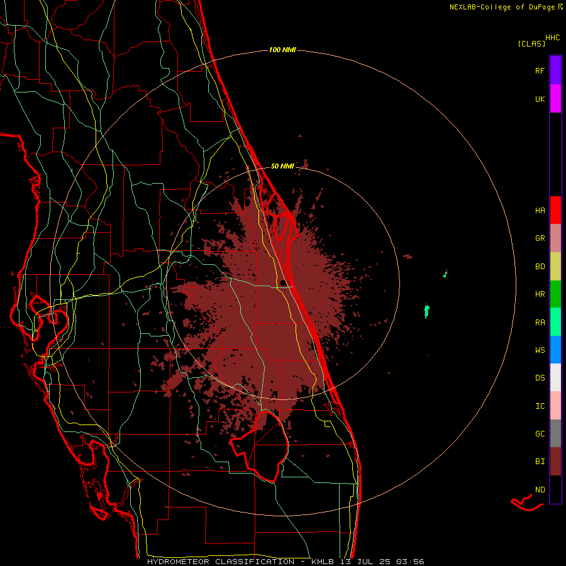The image size is (566, 566).
Task: Click the GR legend label
Action: click(540, 238)
